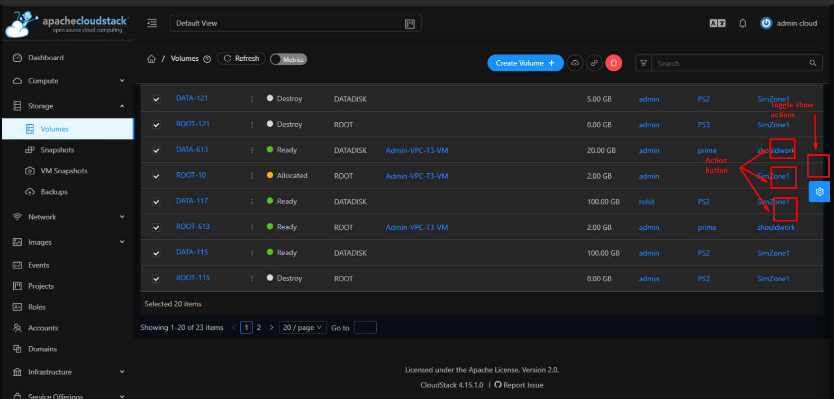Uncheck the ROOT-10 row checkbox
The height and width of the screenshot is (399, 834).
pos(156,176)
